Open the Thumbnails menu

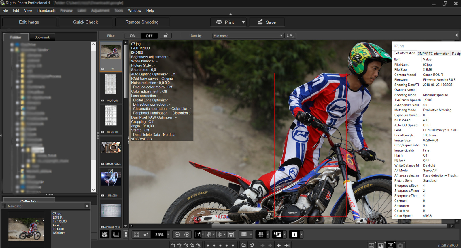[46, 10]
